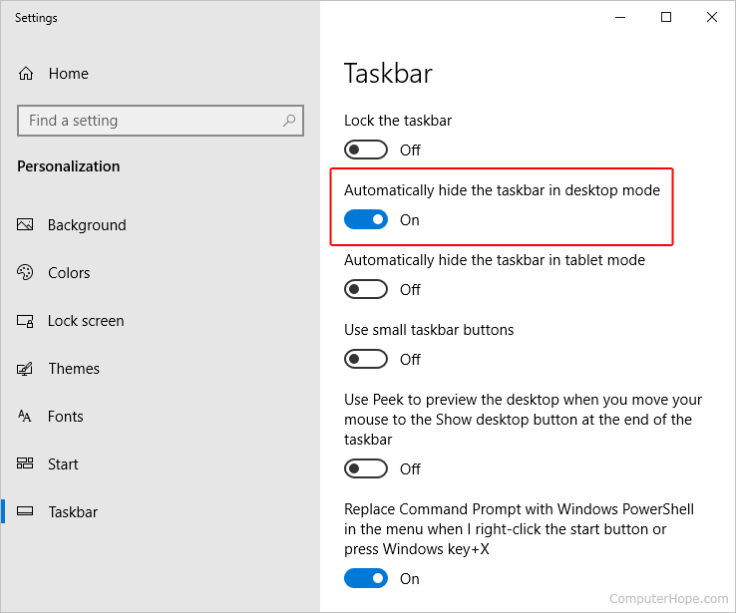This screenshot has width=736, height=613.
Task: Click the Themes brush icon
Action: (25, 369)
